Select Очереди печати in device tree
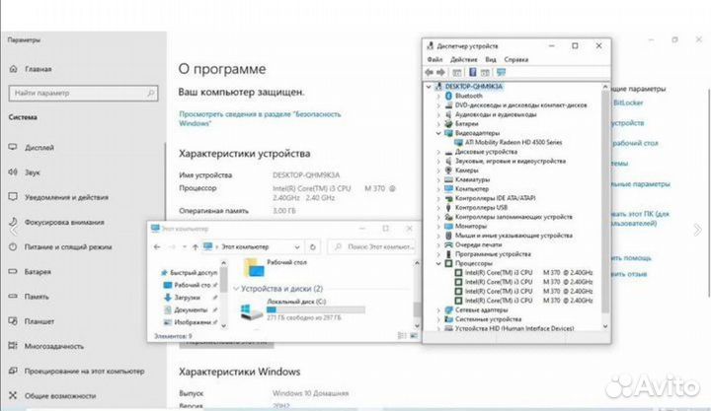Viewport: 711px width, 411px height. pos(478,244)
